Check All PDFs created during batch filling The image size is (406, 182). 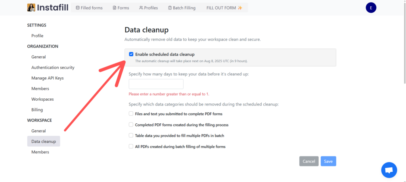tap(131, 146)
